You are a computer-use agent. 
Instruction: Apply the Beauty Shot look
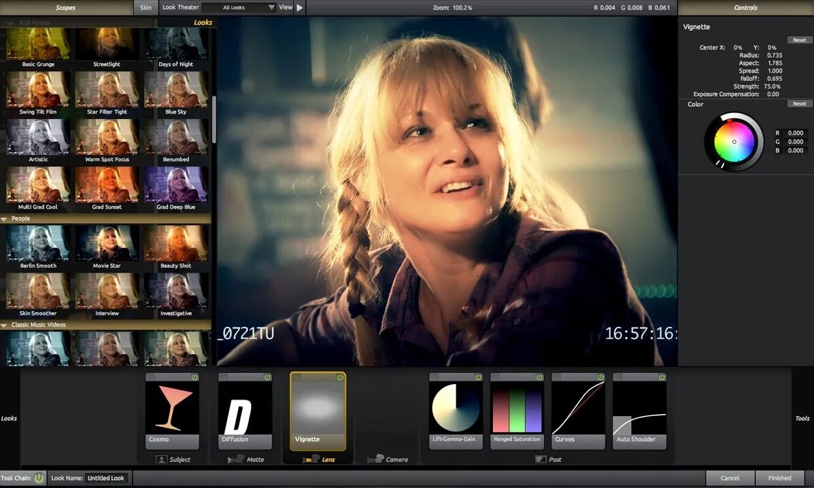pyautogui.click(x=176, y=247)
